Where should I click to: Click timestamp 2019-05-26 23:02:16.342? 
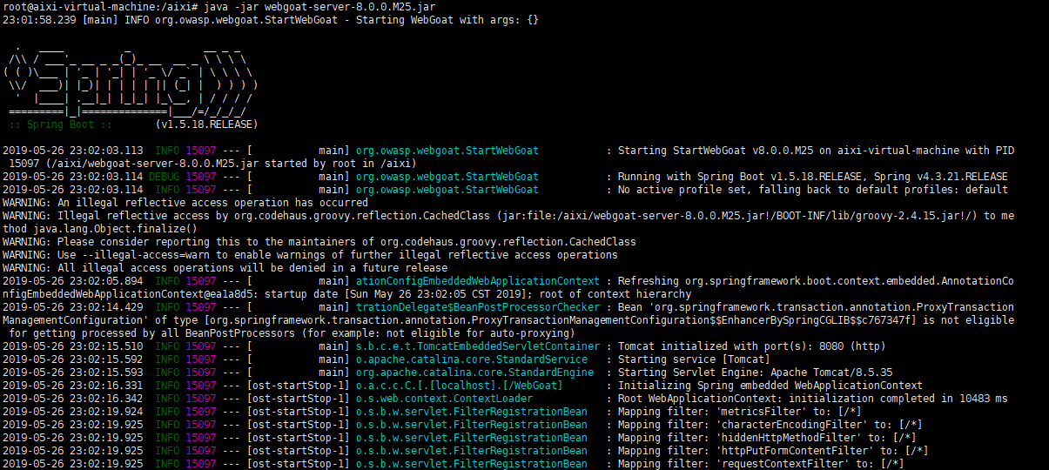[73, 399]
